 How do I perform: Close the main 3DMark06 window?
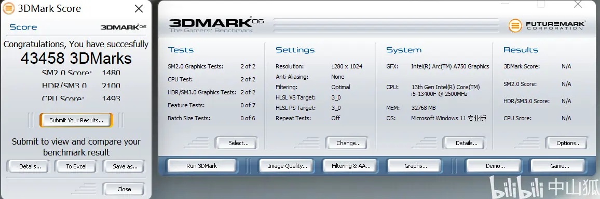pos(578,4)
